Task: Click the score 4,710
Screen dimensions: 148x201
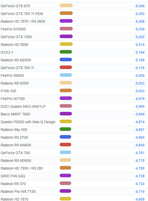Action: click(x=140, y=191)
